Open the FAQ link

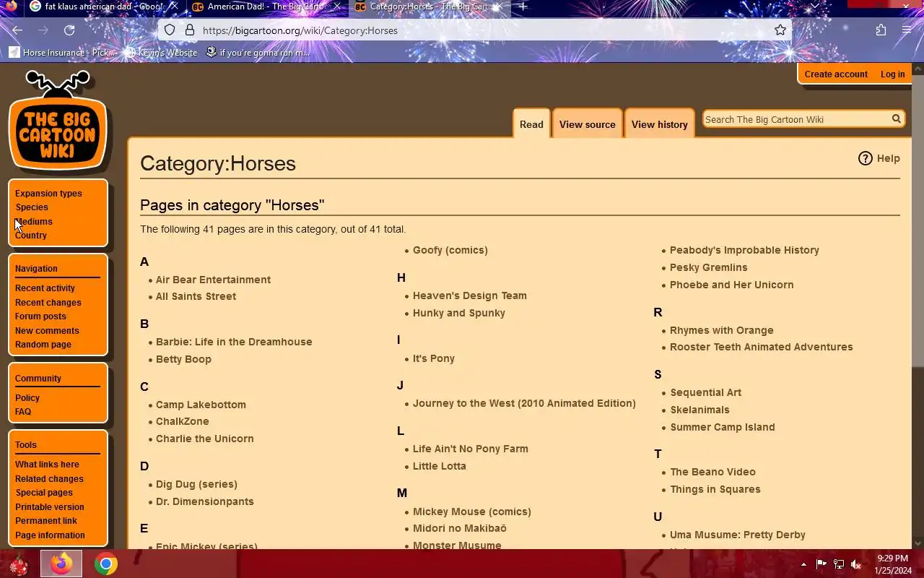click(23, 412)
